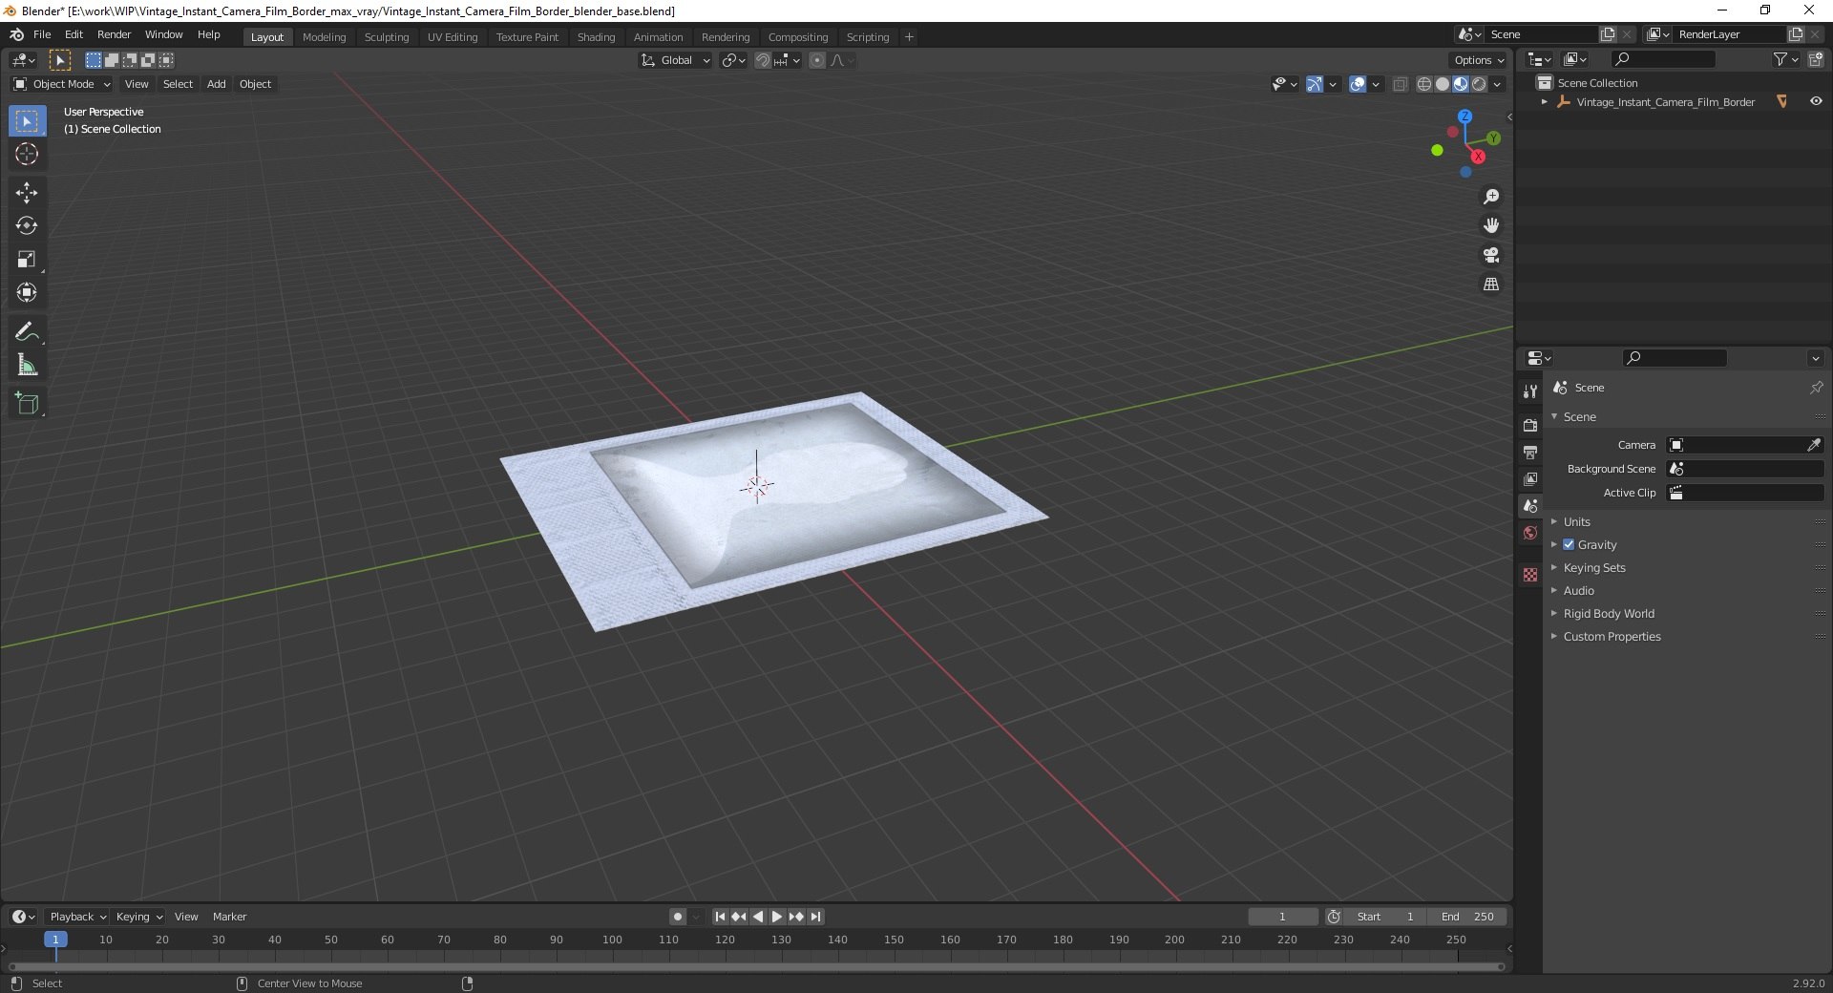The height and width of the screenshot is (993, 1833).
Task: Switch perspective/orthographic with grid icon
Action: pyautogui.click(x=1491, y=285)
